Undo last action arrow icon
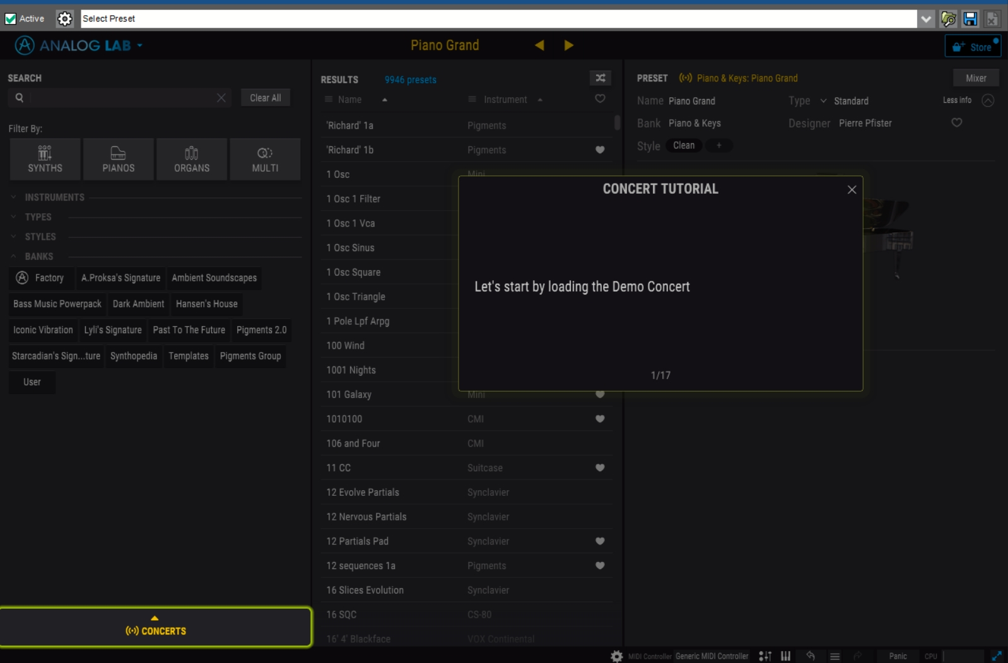1008x663 pixels. tap(811, 656)
